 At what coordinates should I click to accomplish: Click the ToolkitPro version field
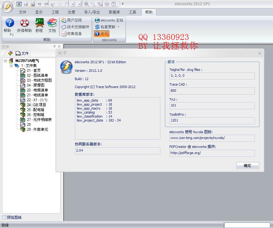(x=212, y=121)
